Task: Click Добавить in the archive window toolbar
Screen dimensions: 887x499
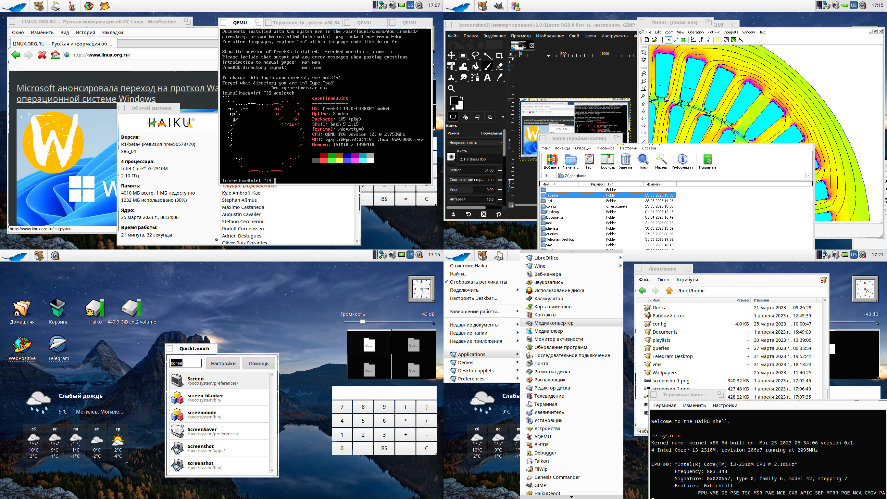Action: click(551, 161)
